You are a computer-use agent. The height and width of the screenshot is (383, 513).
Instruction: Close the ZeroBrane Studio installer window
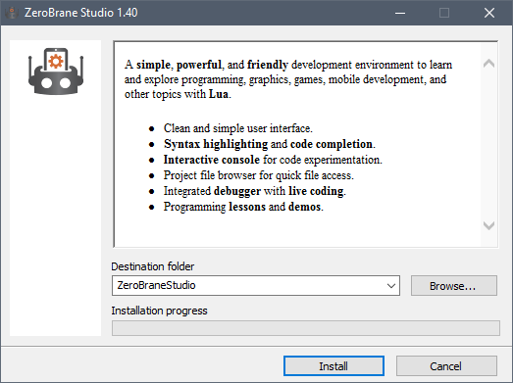click(489, 13)
